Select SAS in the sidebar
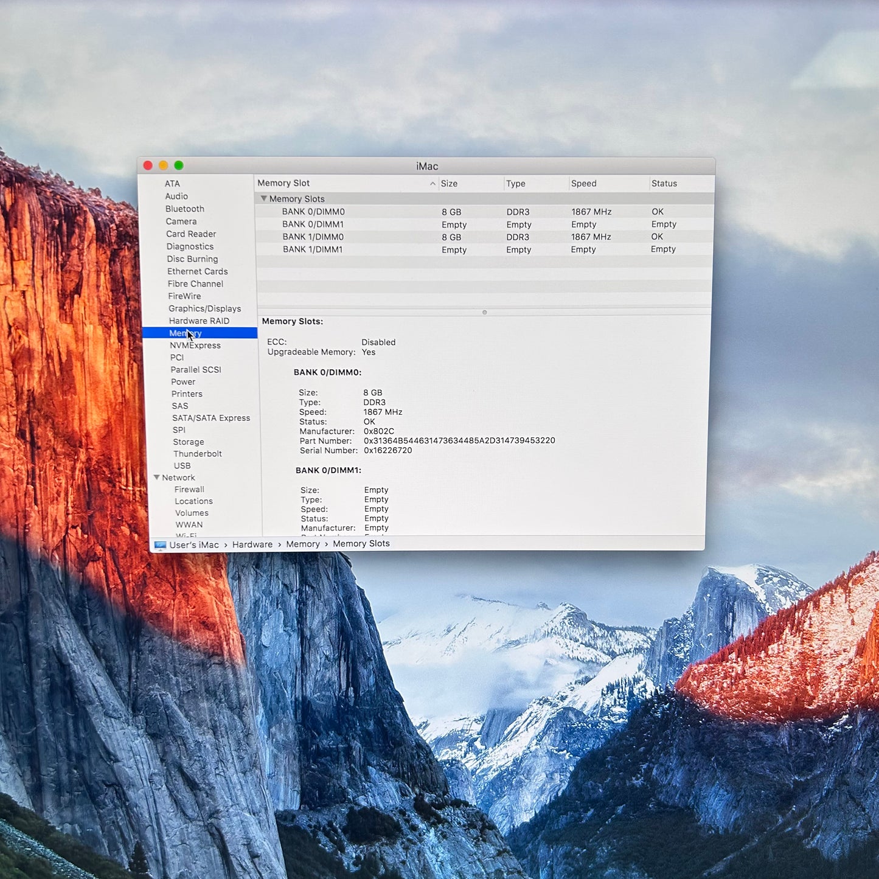The image size is (879, 879). [180, 406]
